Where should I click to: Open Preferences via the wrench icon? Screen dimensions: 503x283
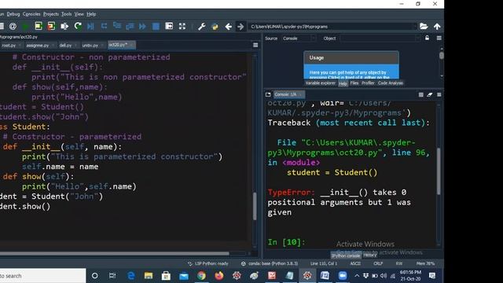202,26
